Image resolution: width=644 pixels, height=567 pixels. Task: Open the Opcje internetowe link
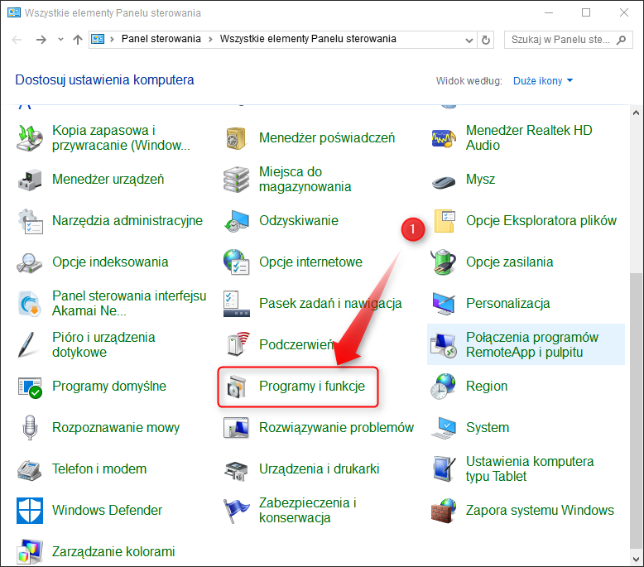tap(310, 262)
